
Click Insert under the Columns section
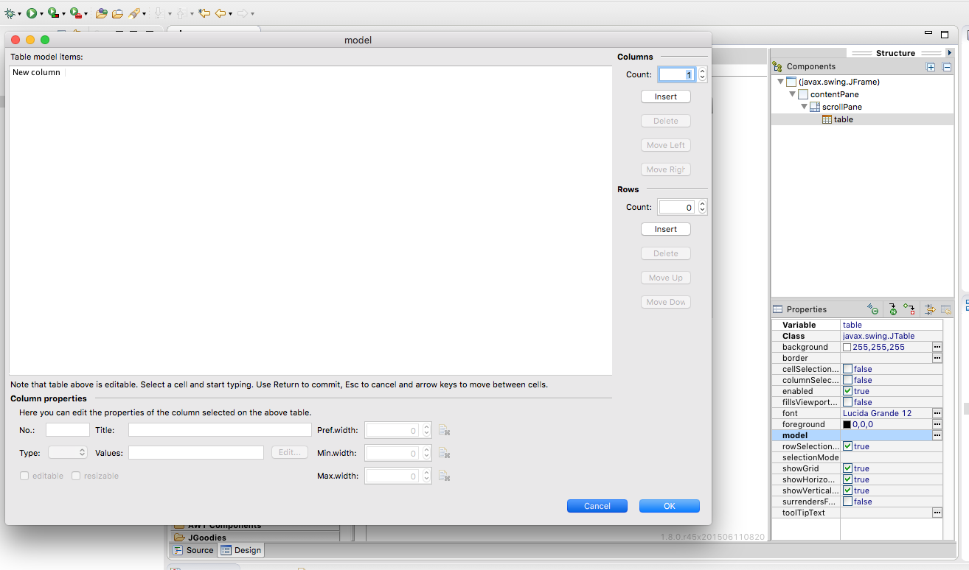coord(665,96)
